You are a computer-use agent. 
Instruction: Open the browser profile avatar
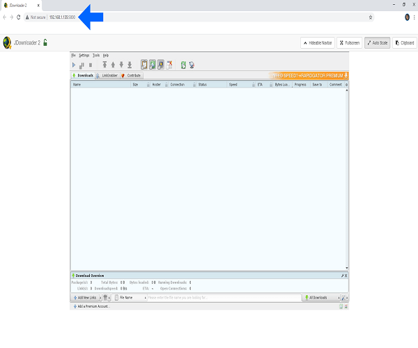coord(407,17)
